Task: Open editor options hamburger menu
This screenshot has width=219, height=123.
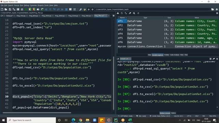Action: coord(114,16)
